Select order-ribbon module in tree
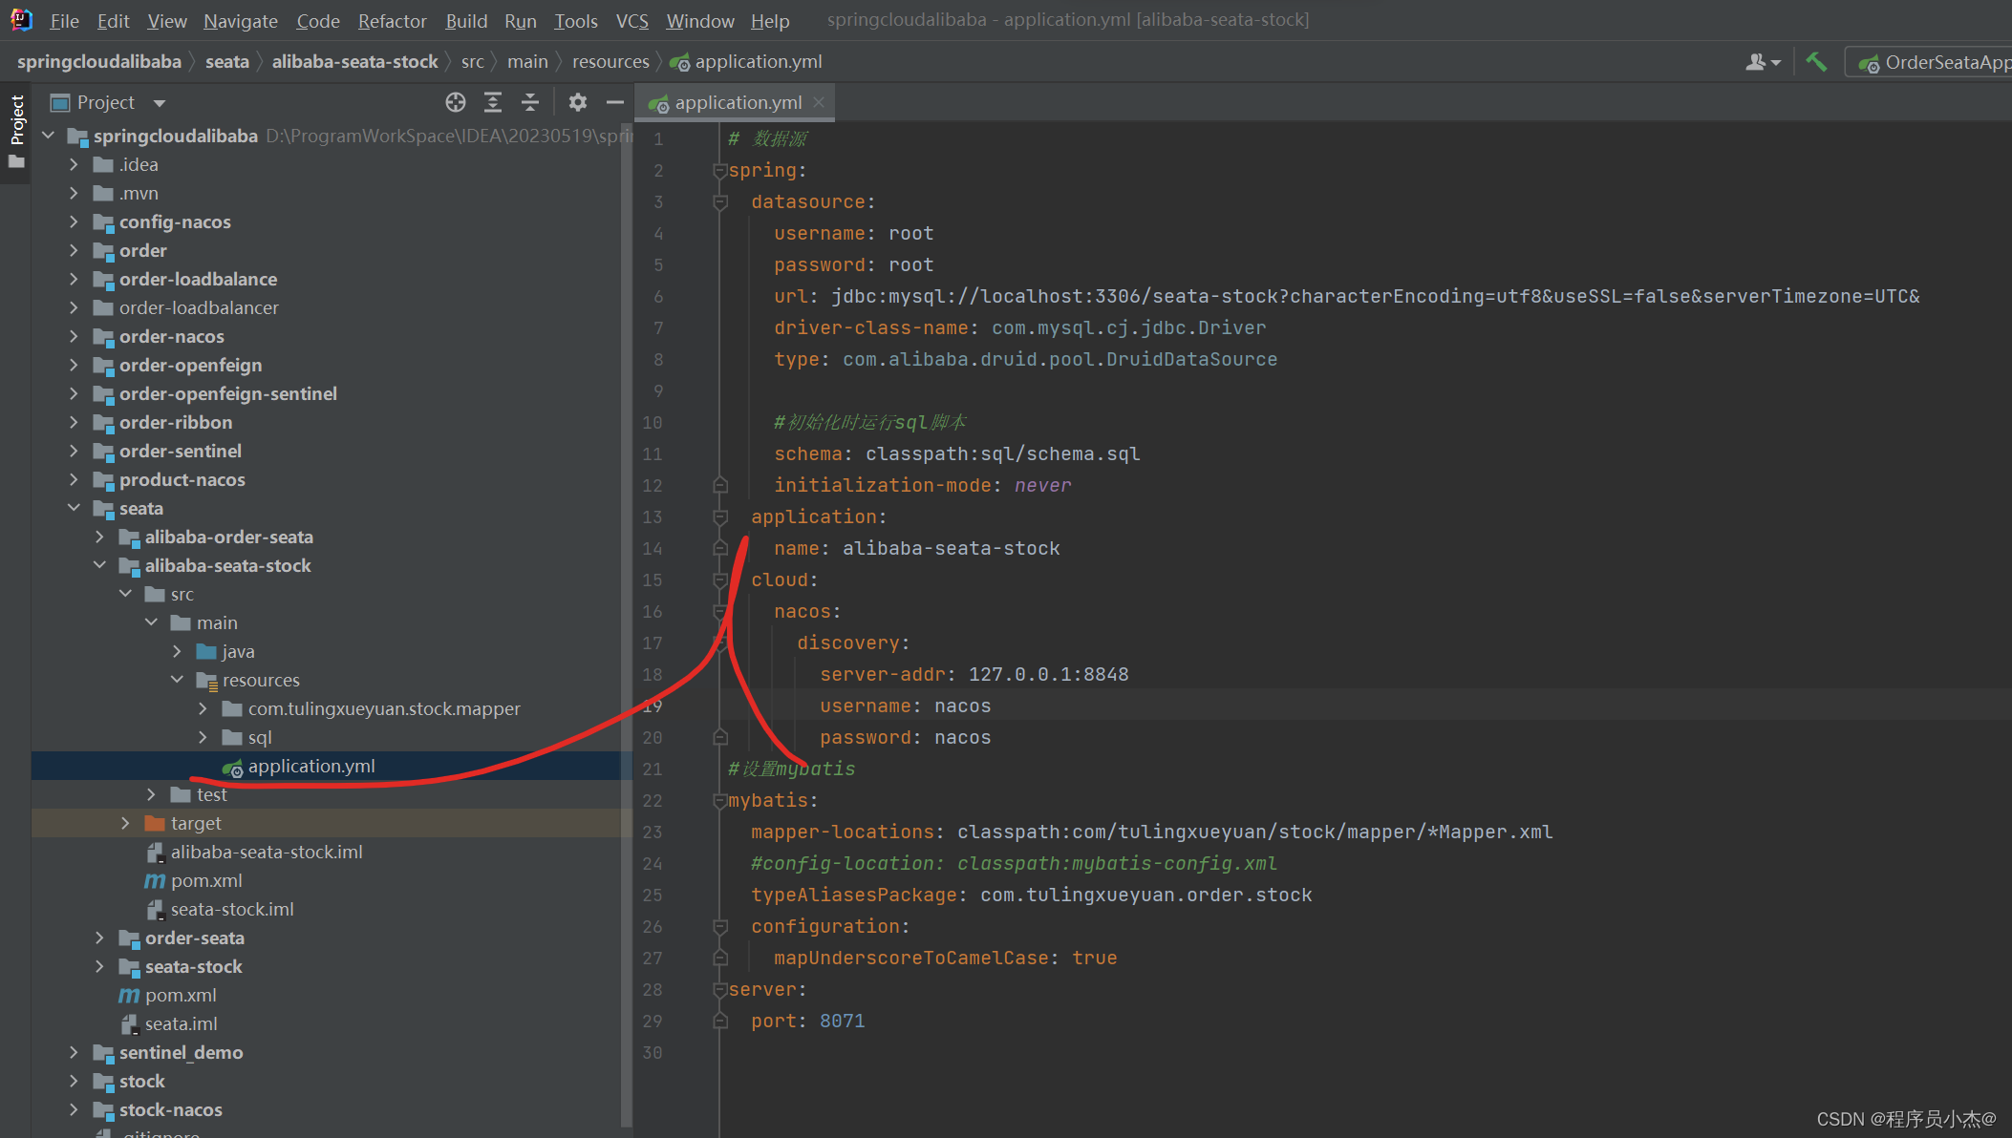This screenshot has width=2012, height=1138. tap(175, 422)
